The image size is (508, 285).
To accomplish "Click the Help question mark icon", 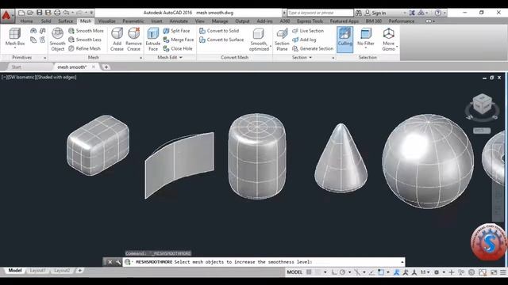I will pos(438,13).
